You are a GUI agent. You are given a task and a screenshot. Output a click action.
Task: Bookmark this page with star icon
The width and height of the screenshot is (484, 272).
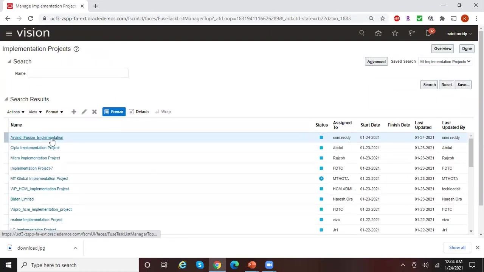(383, 19)
